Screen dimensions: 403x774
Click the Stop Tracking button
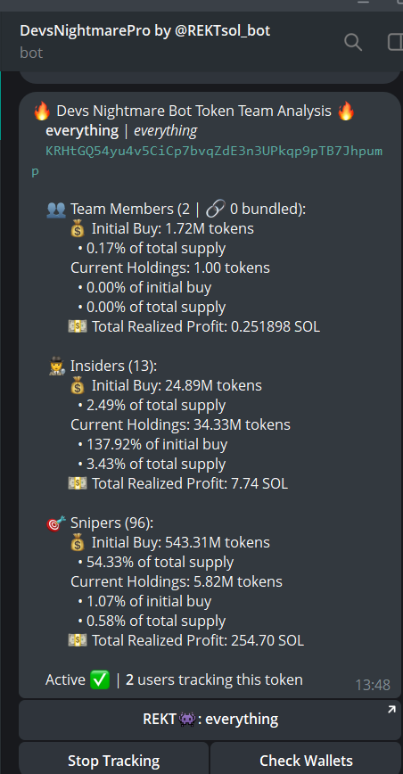pos(114,760)
